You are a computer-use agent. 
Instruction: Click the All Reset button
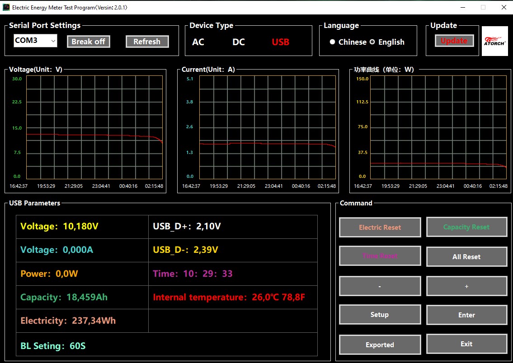pos(466,257)
